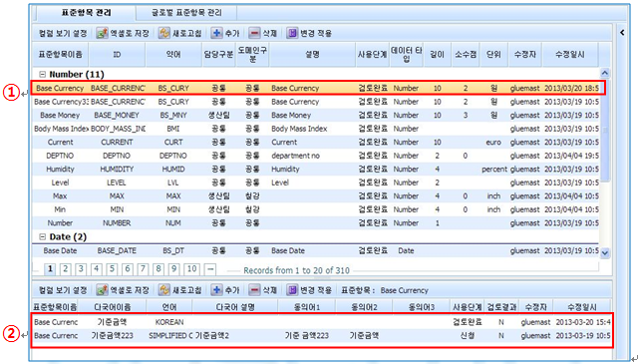Click the 신청 status cell in lower grid

click(x=468, y=336)
